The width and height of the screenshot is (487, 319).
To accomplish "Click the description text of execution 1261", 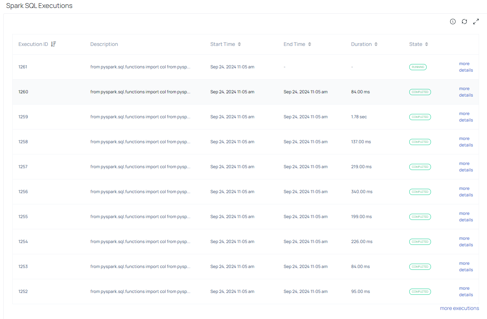I will (140, 67).
